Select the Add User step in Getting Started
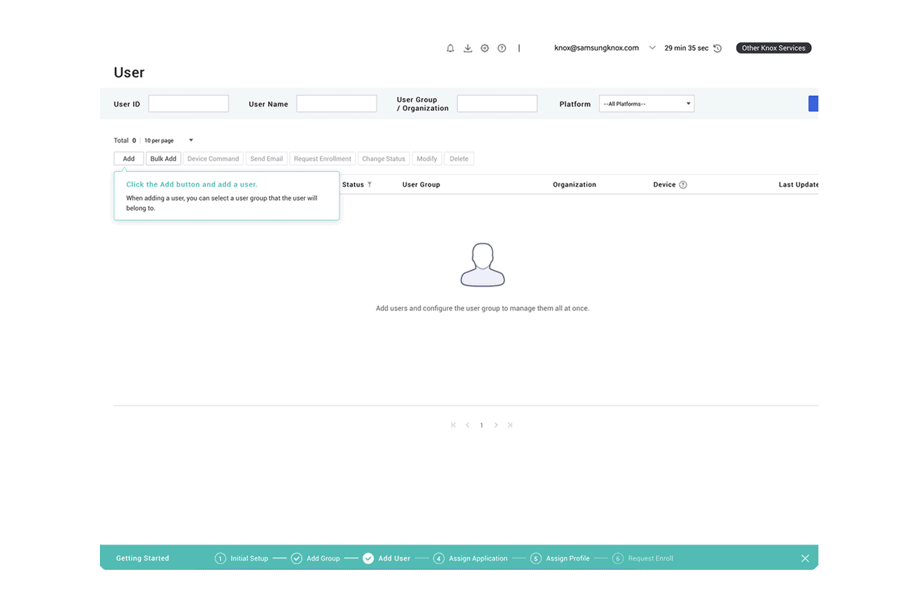919x612 pixels. coord(394,558)
